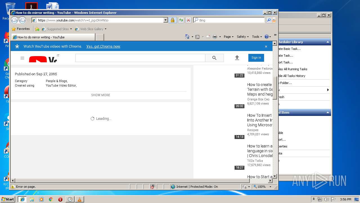Open the Task Scheduler clock taskbar icon

[x=70, y=199]
